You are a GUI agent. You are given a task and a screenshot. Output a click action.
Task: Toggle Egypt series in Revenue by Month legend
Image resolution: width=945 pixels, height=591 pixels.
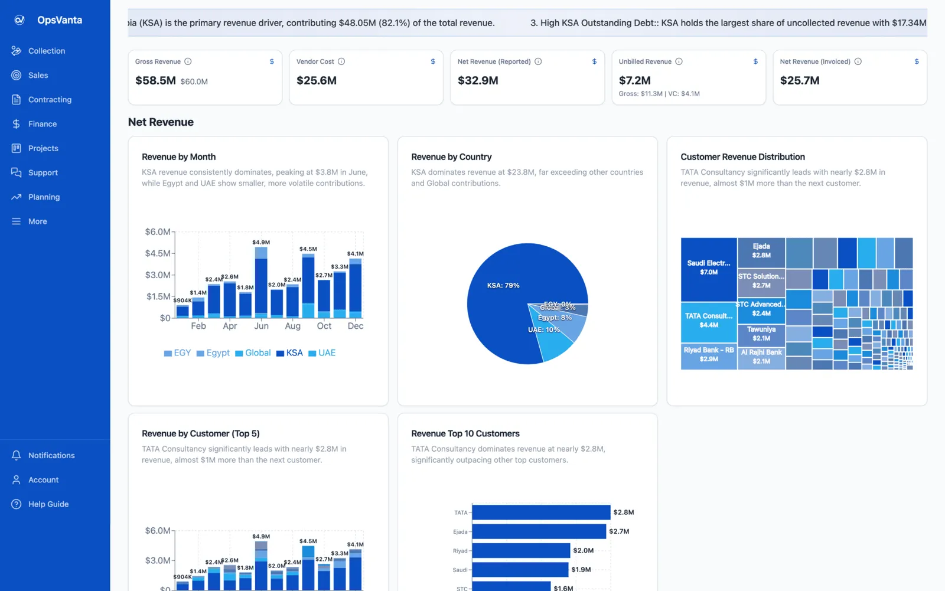pos(213,353)
